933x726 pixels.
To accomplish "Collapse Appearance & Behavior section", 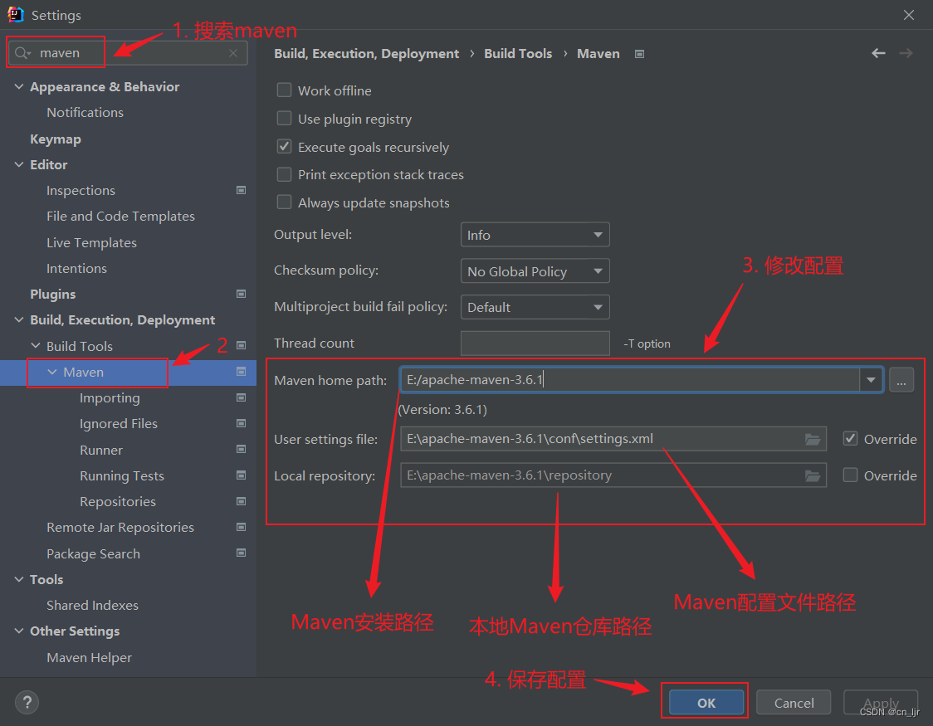I will [x=19, y=87].
